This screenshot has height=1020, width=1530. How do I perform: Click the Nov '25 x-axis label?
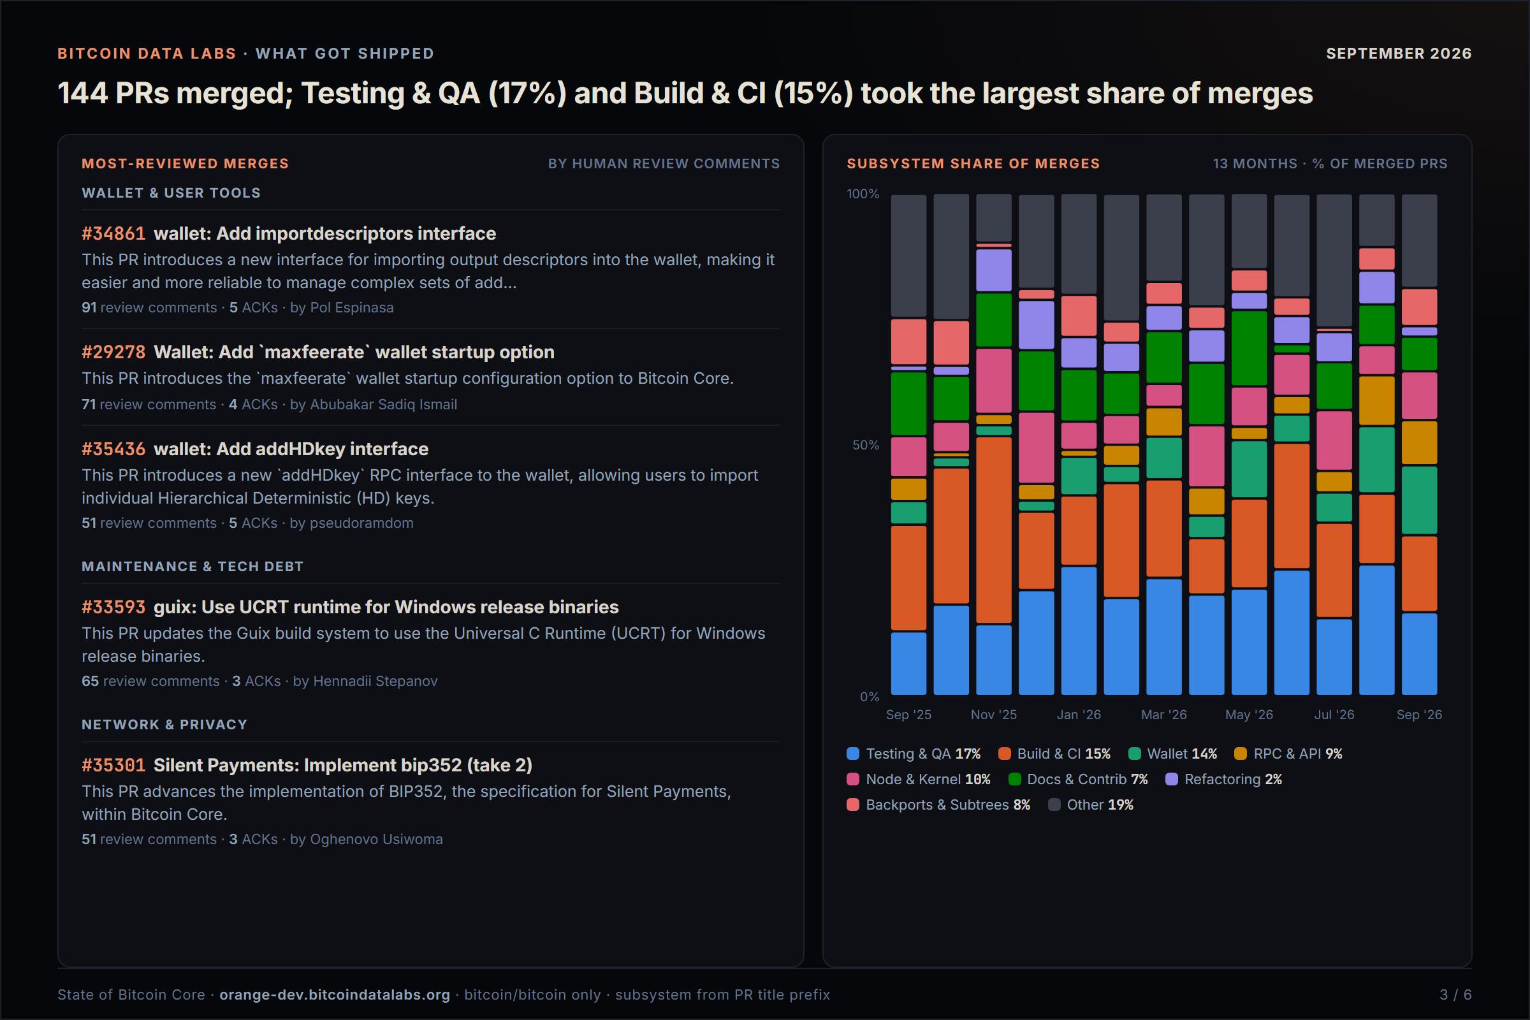click(993, 714)
